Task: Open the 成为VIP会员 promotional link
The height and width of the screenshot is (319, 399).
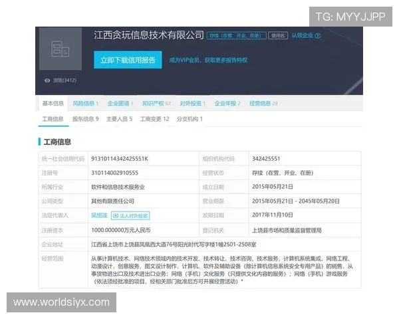Action: click(208, 60)
